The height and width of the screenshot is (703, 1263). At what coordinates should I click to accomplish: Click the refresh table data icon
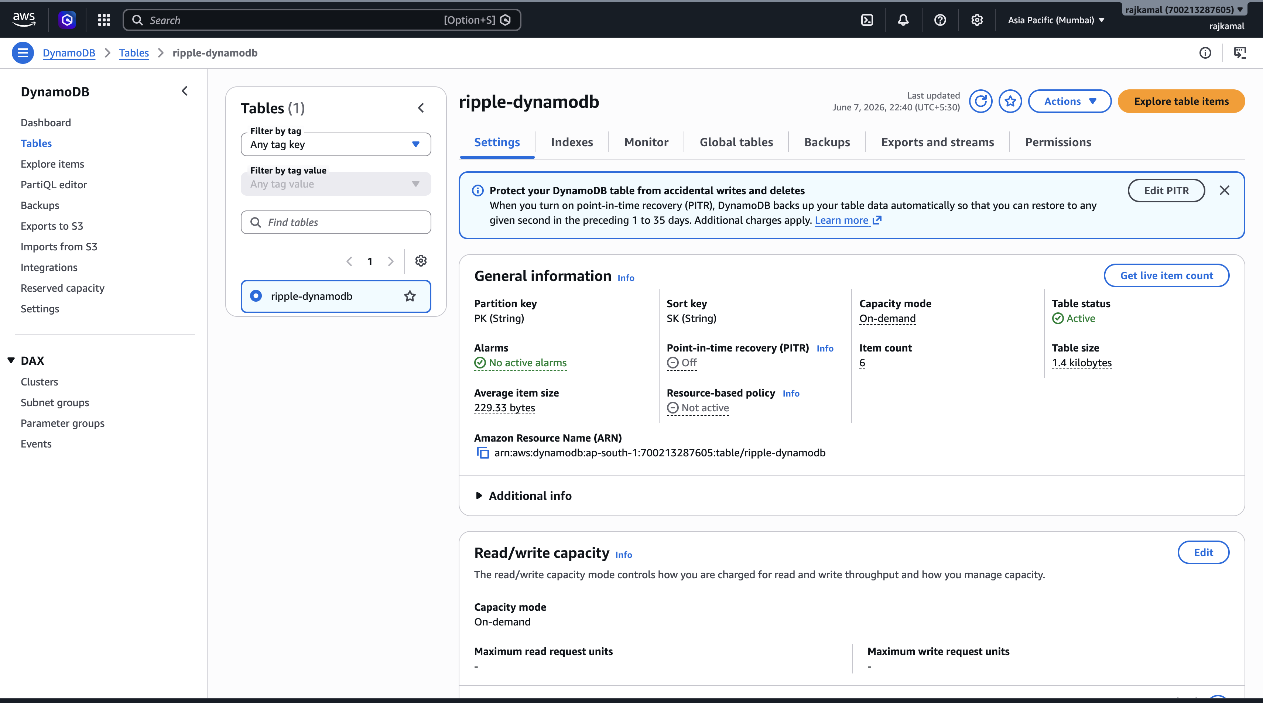[980, 102]
